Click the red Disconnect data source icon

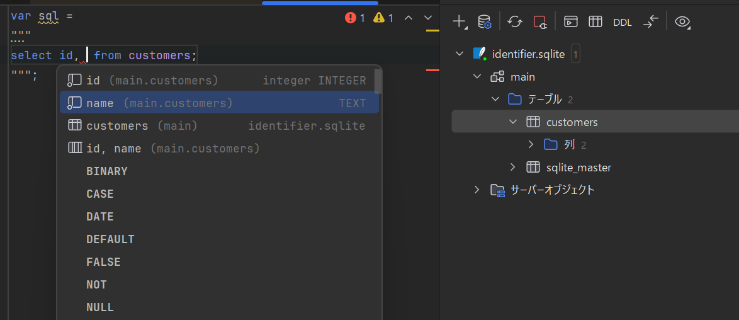pyautogui.click(x=539, y=21)
